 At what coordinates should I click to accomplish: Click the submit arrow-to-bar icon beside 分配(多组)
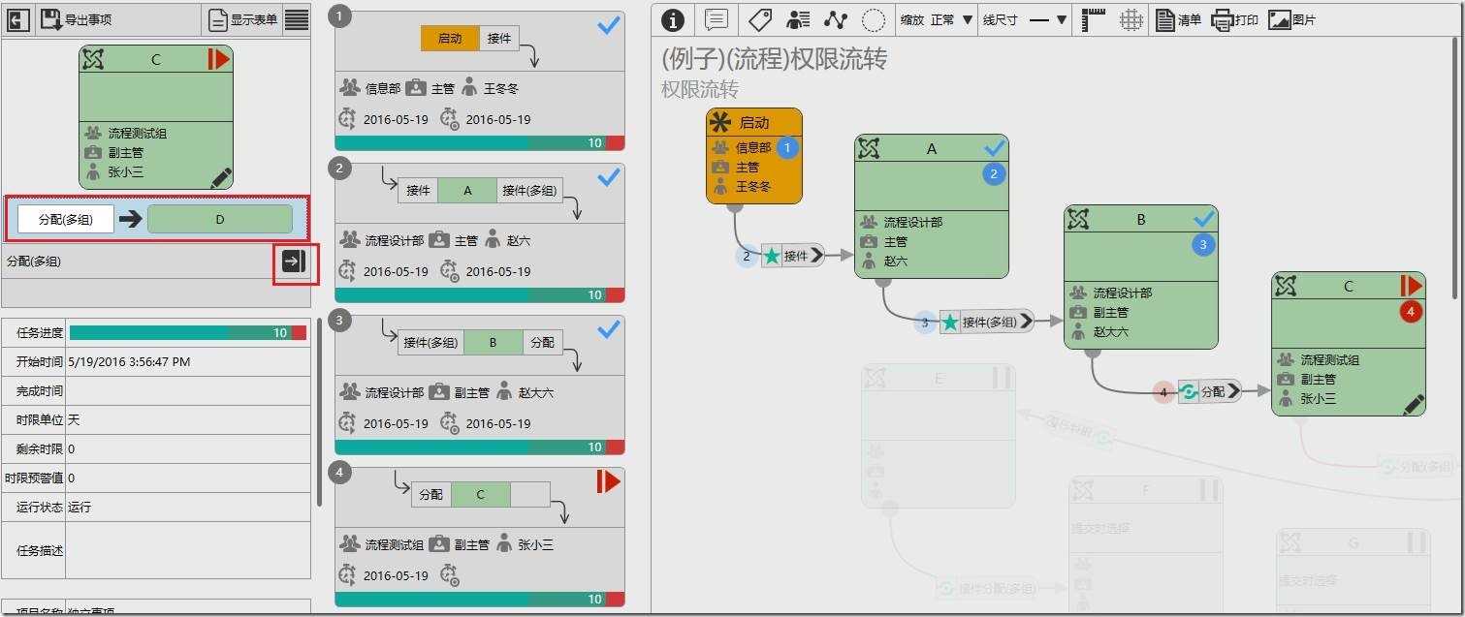[294, 261]
